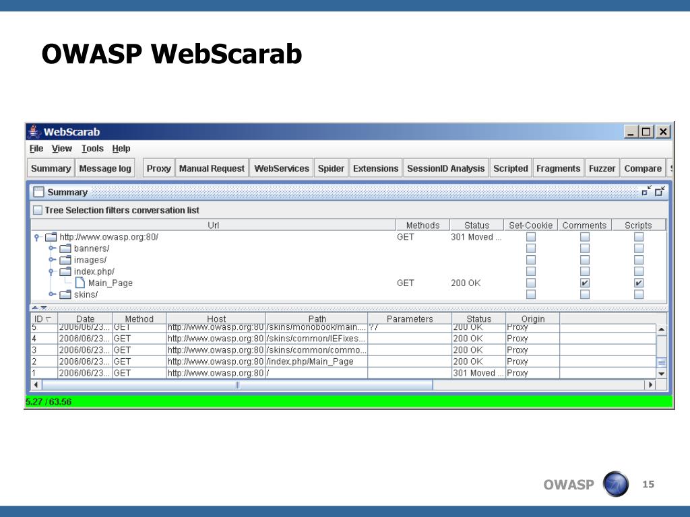The image size is (690, 517).
Task: Toggle Set-Cookie checkbox for Main_Page row
Action: coord(531,283)
